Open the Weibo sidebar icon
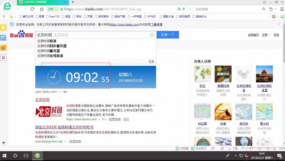Screen dimensions: 285x161 point(4,48)
